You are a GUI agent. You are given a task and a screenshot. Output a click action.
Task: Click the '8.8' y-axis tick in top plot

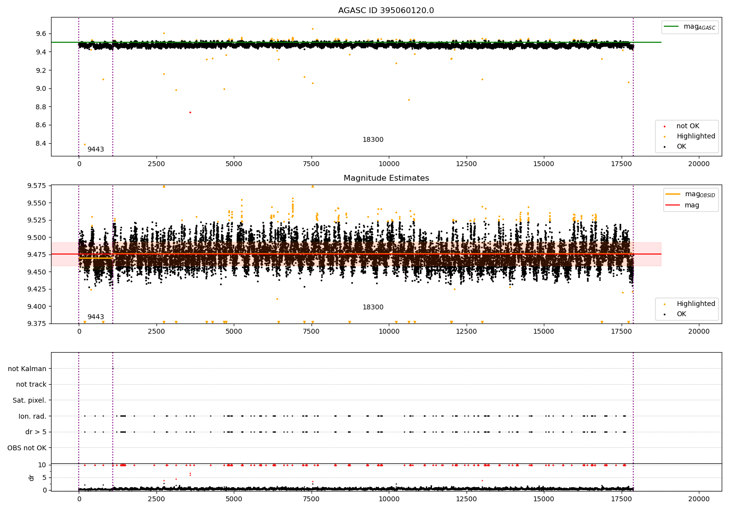(x=41, y=107)
